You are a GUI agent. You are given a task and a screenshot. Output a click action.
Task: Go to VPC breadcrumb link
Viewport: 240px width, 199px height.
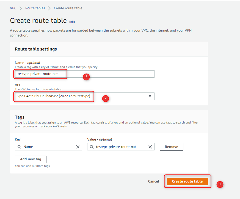pos(13,8)
